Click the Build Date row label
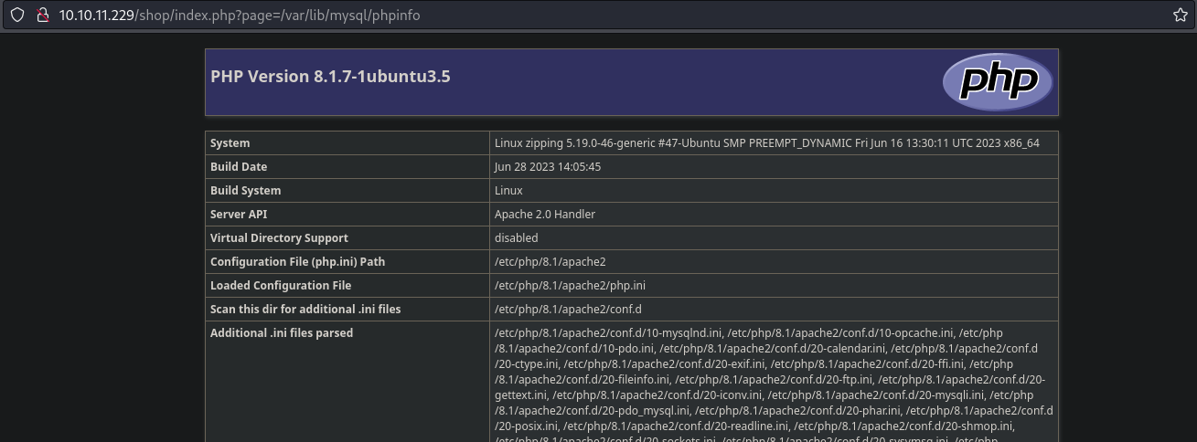Viewport: 1197px width, 442px height. pos(239,167)
